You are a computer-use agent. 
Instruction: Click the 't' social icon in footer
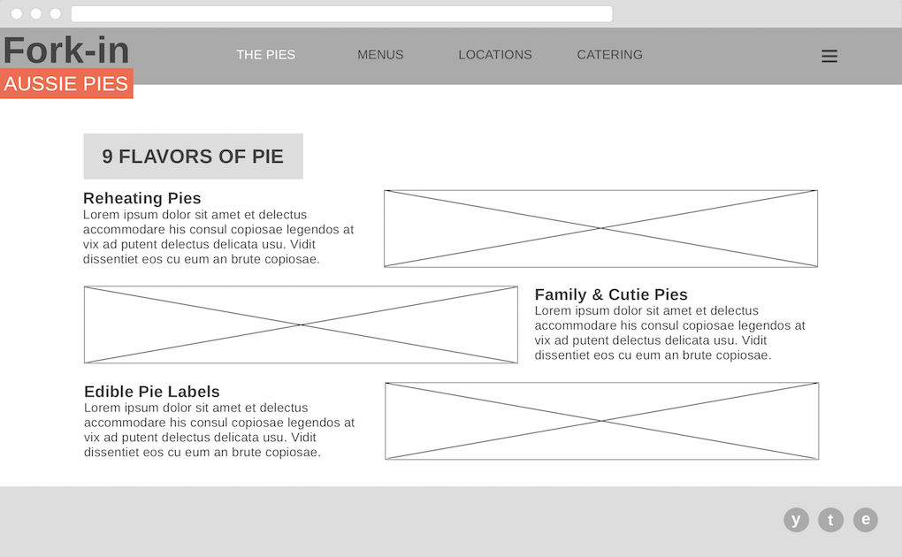click(x=830, y=520)
